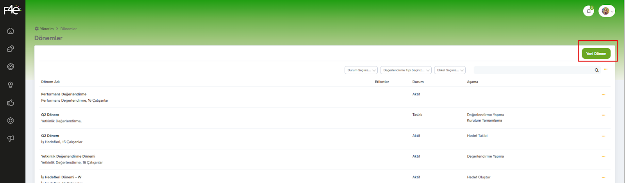Open notifications bell icon
The image size is (625, 183).
588,11
